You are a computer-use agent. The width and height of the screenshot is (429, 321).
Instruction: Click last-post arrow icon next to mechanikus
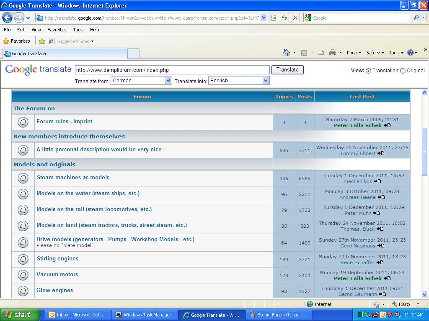click(x=377, y=181)
